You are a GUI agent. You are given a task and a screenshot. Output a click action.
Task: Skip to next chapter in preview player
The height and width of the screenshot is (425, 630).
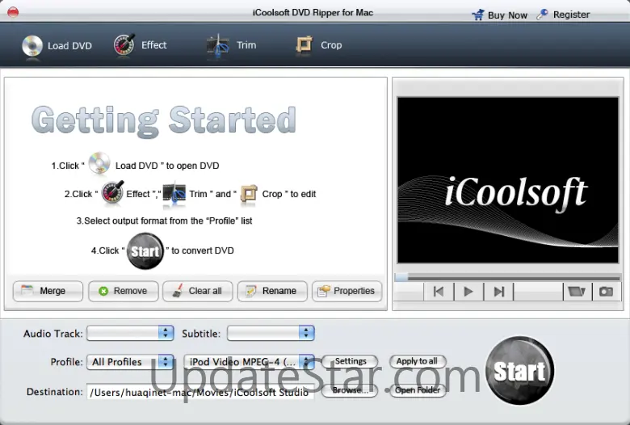[x=498, y=292]
